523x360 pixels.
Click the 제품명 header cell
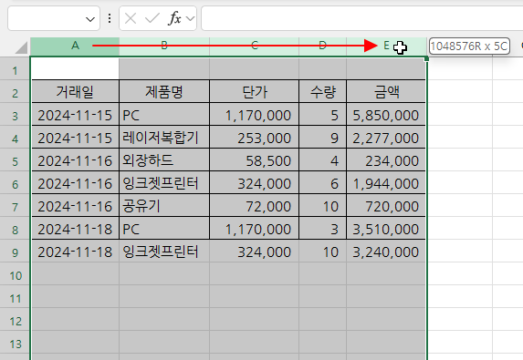[164, 91]
